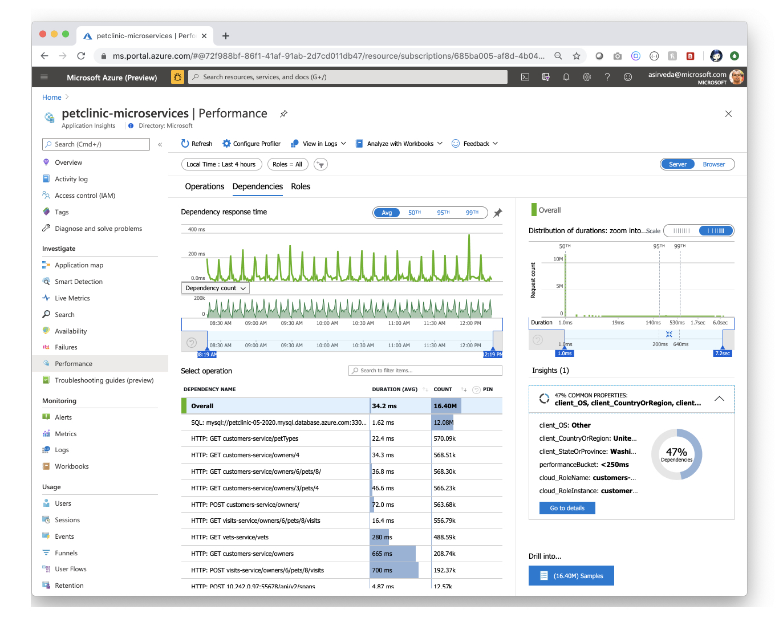Go to Home breadcrumb

[51, 97]
